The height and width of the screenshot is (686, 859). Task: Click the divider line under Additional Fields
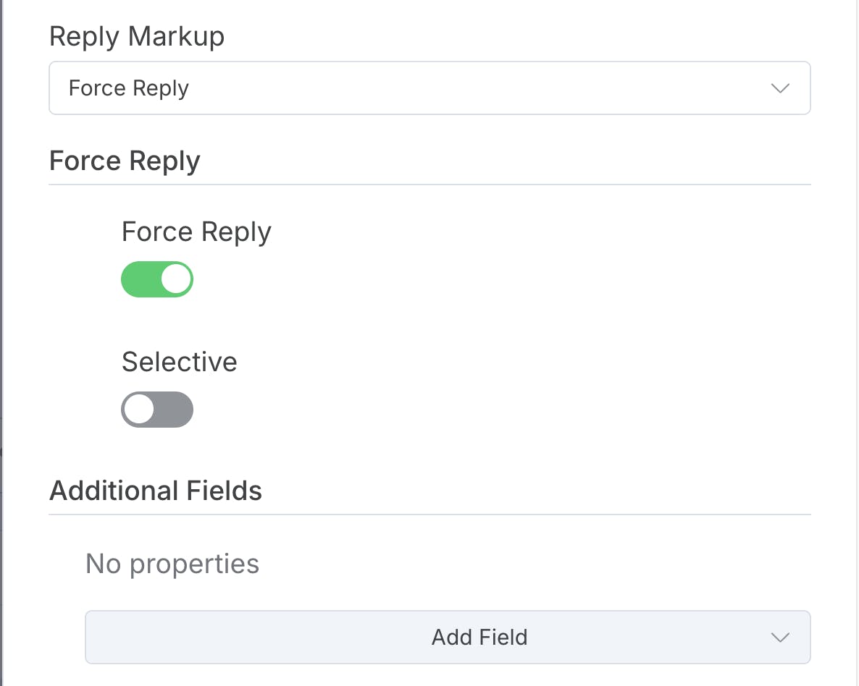(x=429, y=514)
